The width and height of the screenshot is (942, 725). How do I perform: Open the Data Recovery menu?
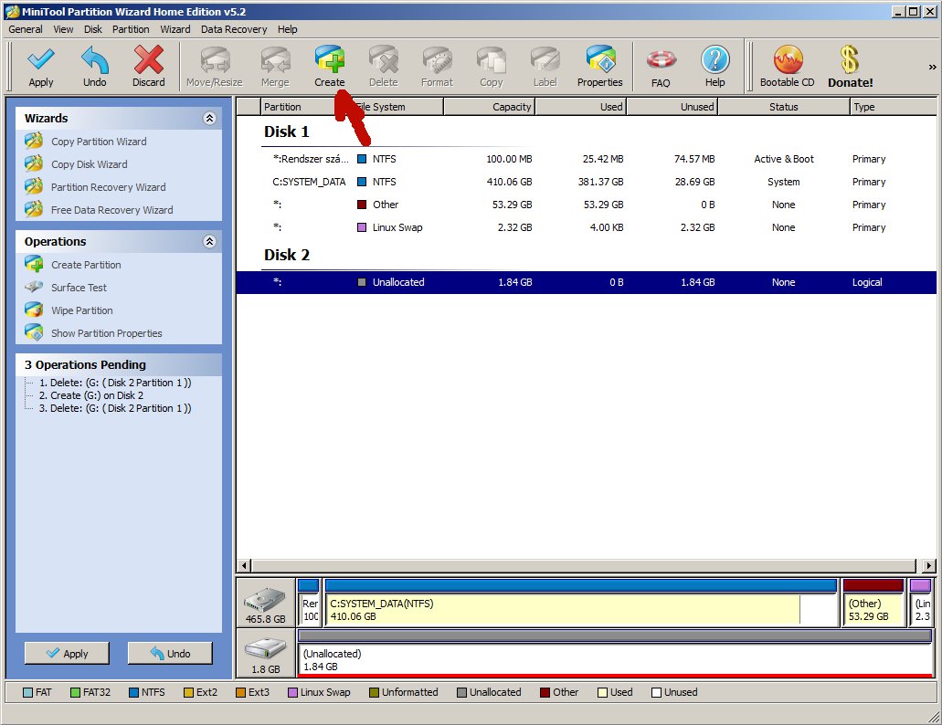[234, 29]
